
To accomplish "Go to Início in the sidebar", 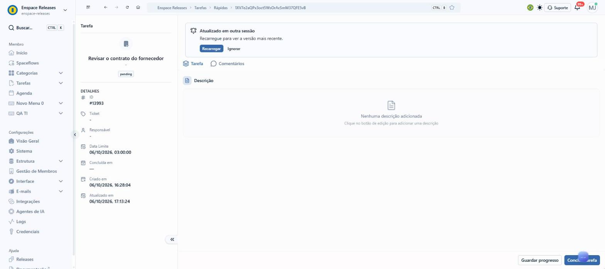I will 22,53.
